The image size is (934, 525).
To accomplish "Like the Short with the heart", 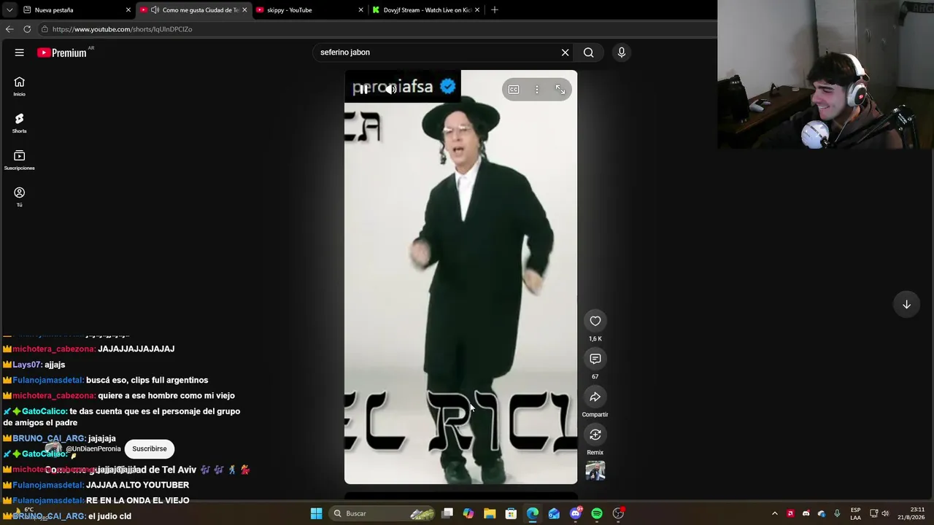I will pyautogui.click(x=595, y=321).
